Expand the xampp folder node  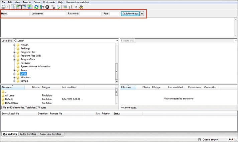coord(14,81)
